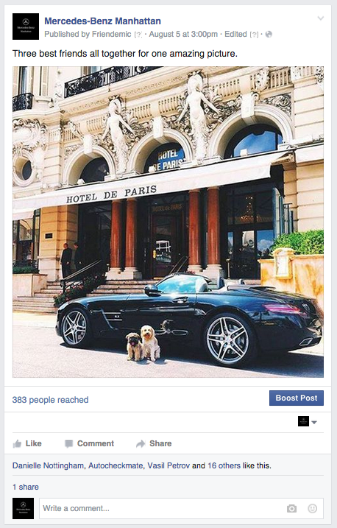Open the Autocheckmate profile link
Image resolution: width=337 pixels, height=528 pixels.
click(x=116, y=465)
